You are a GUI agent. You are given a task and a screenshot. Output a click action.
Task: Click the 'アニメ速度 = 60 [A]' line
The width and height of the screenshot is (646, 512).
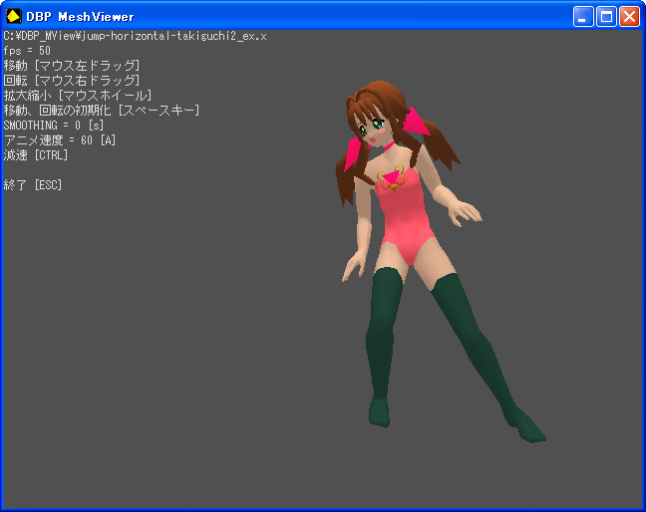tap(60, 140)
